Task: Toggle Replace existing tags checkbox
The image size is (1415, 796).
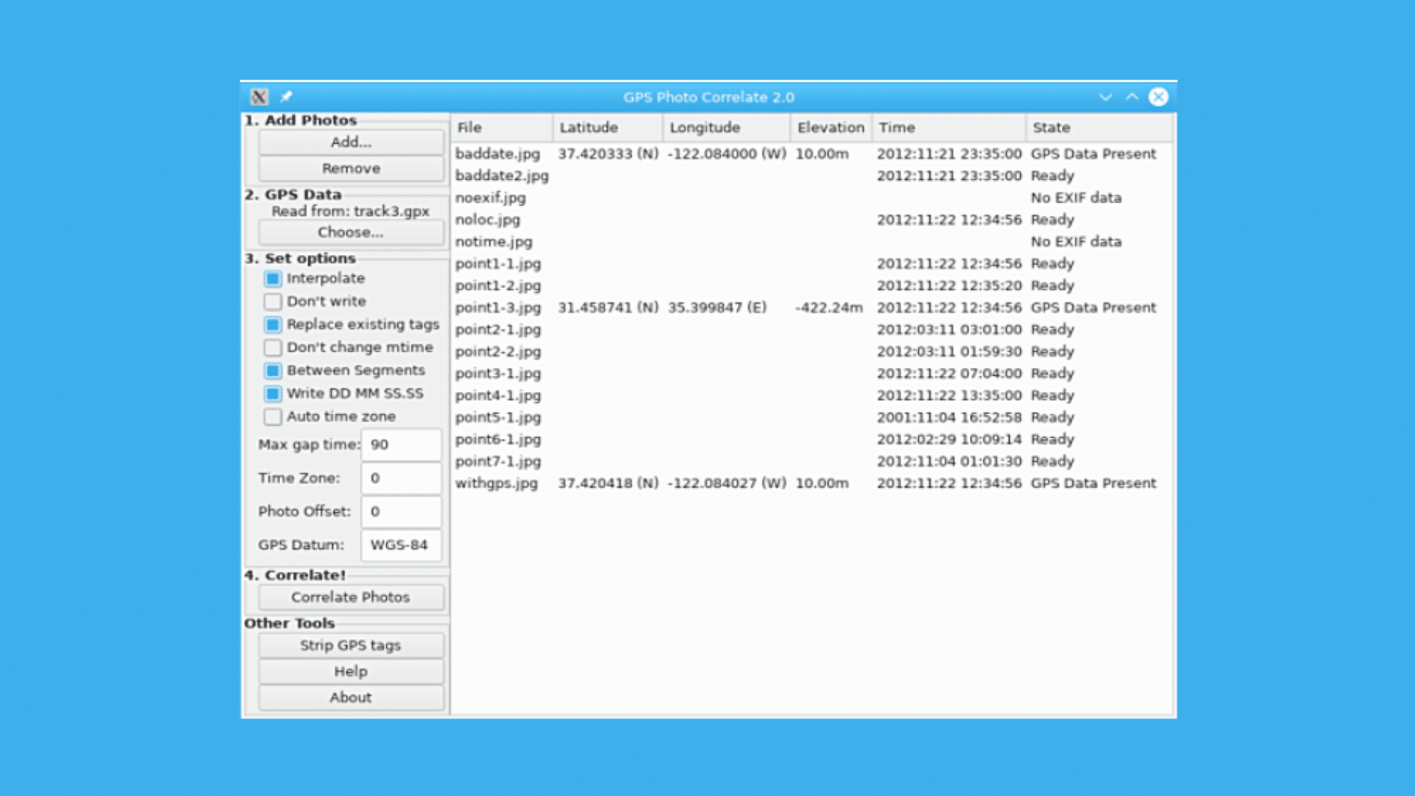Action: pyautogui.click(x=273, y=324)
